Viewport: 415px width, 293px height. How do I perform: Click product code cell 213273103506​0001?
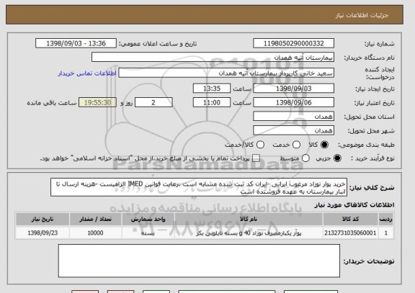pos(350,233)
